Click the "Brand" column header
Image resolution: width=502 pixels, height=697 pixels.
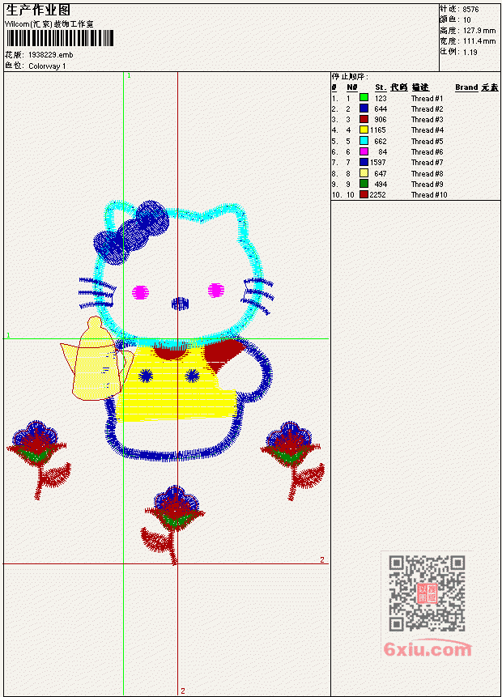click(x=466, y=87)
